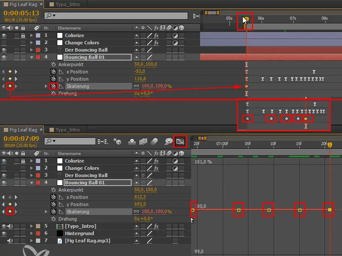Toggle x Position keyframe diamond in the 0:00:07:09 timeline
The height and width of the screenshot is (256, 342).
click(10, 197)
